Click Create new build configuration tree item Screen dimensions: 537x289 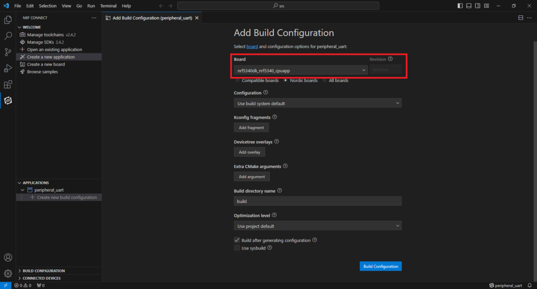pyautogui.click(x=59, y=197)
